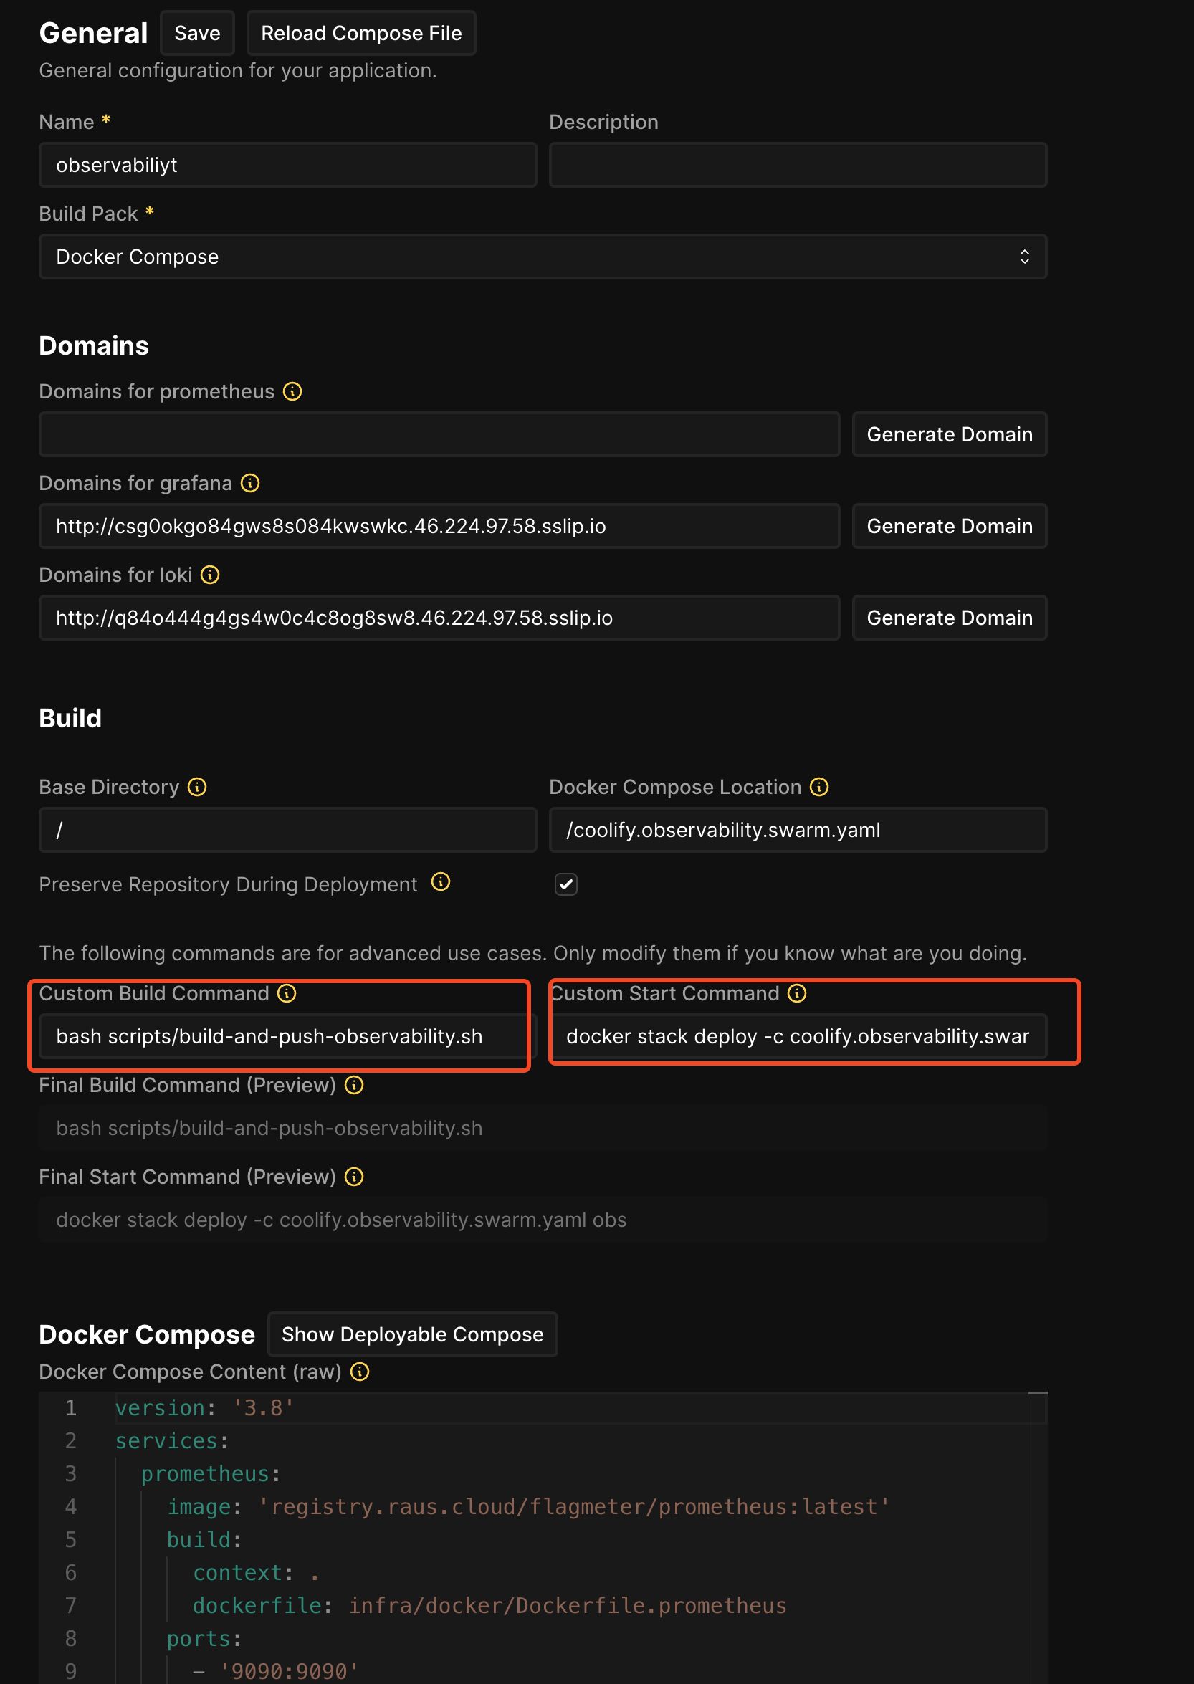
Task: Click the Save button
Action: [196, 32]
